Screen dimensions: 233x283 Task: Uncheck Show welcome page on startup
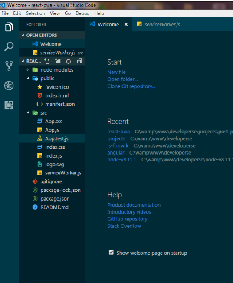tap(111, 253)
